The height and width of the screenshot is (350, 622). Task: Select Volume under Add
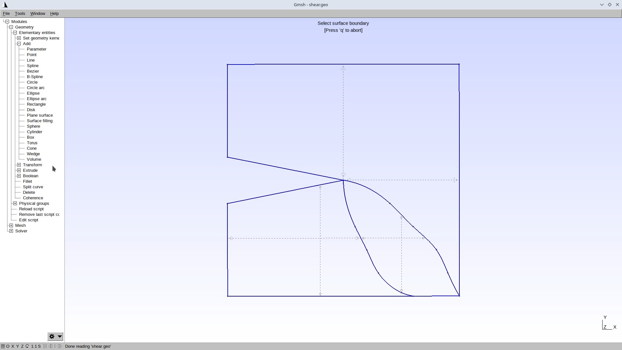coord(34,159)
